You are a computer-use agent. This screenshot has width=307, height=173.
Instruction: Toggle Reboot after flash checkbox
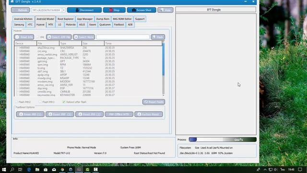(64, 102)
